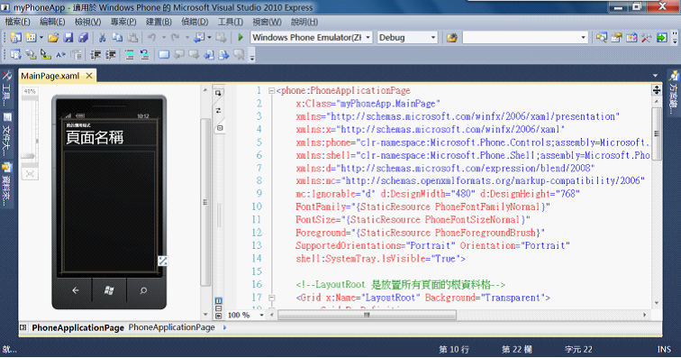The image size is (681, 358).
Task: Open the 編輯(E) menu
Action: [x=52, y=22]
